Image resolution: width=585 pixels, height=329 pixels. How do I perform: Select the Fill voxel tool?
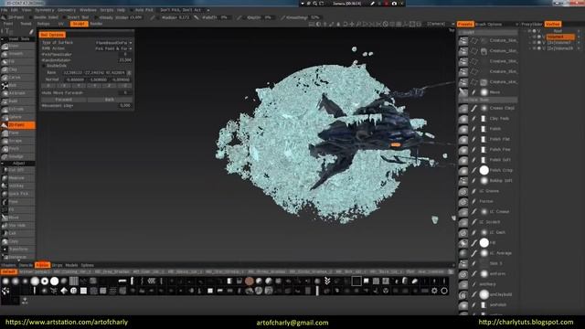click(x=18, y=61)
